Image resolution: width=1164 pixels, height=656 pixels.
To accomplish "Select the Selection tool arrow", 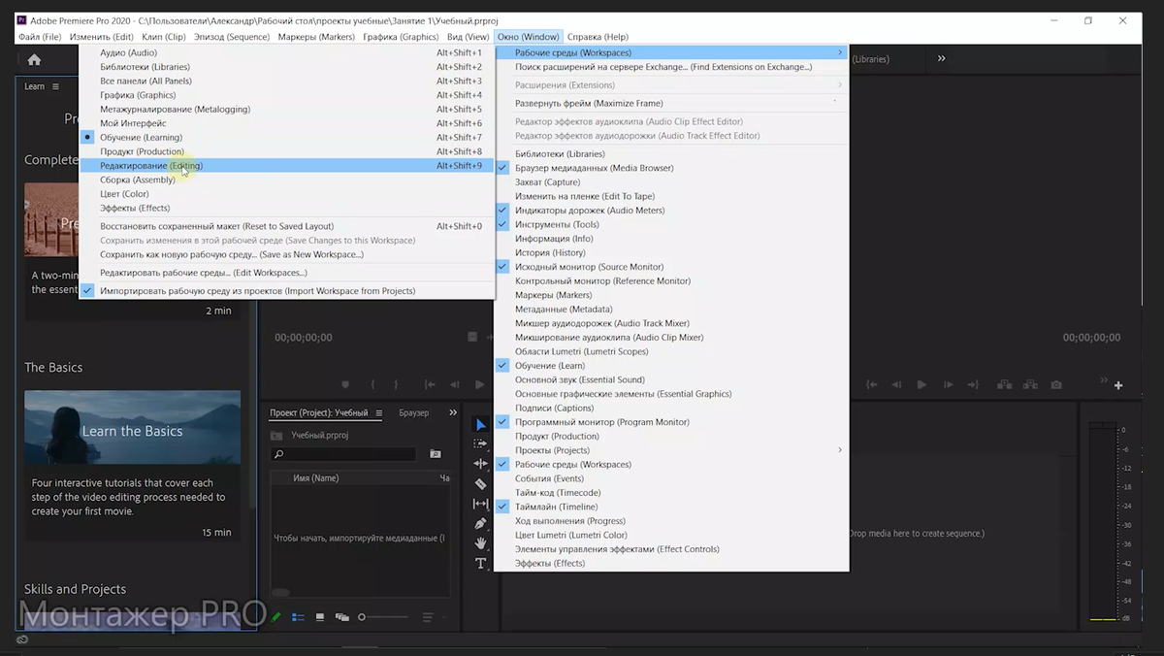I will tap(481, 424).
